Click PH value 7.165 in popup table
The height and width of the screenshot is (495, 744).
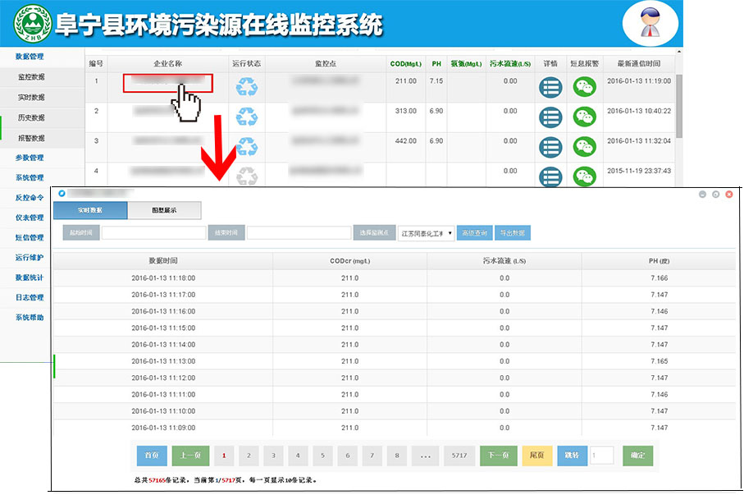(x=659, y=361)
